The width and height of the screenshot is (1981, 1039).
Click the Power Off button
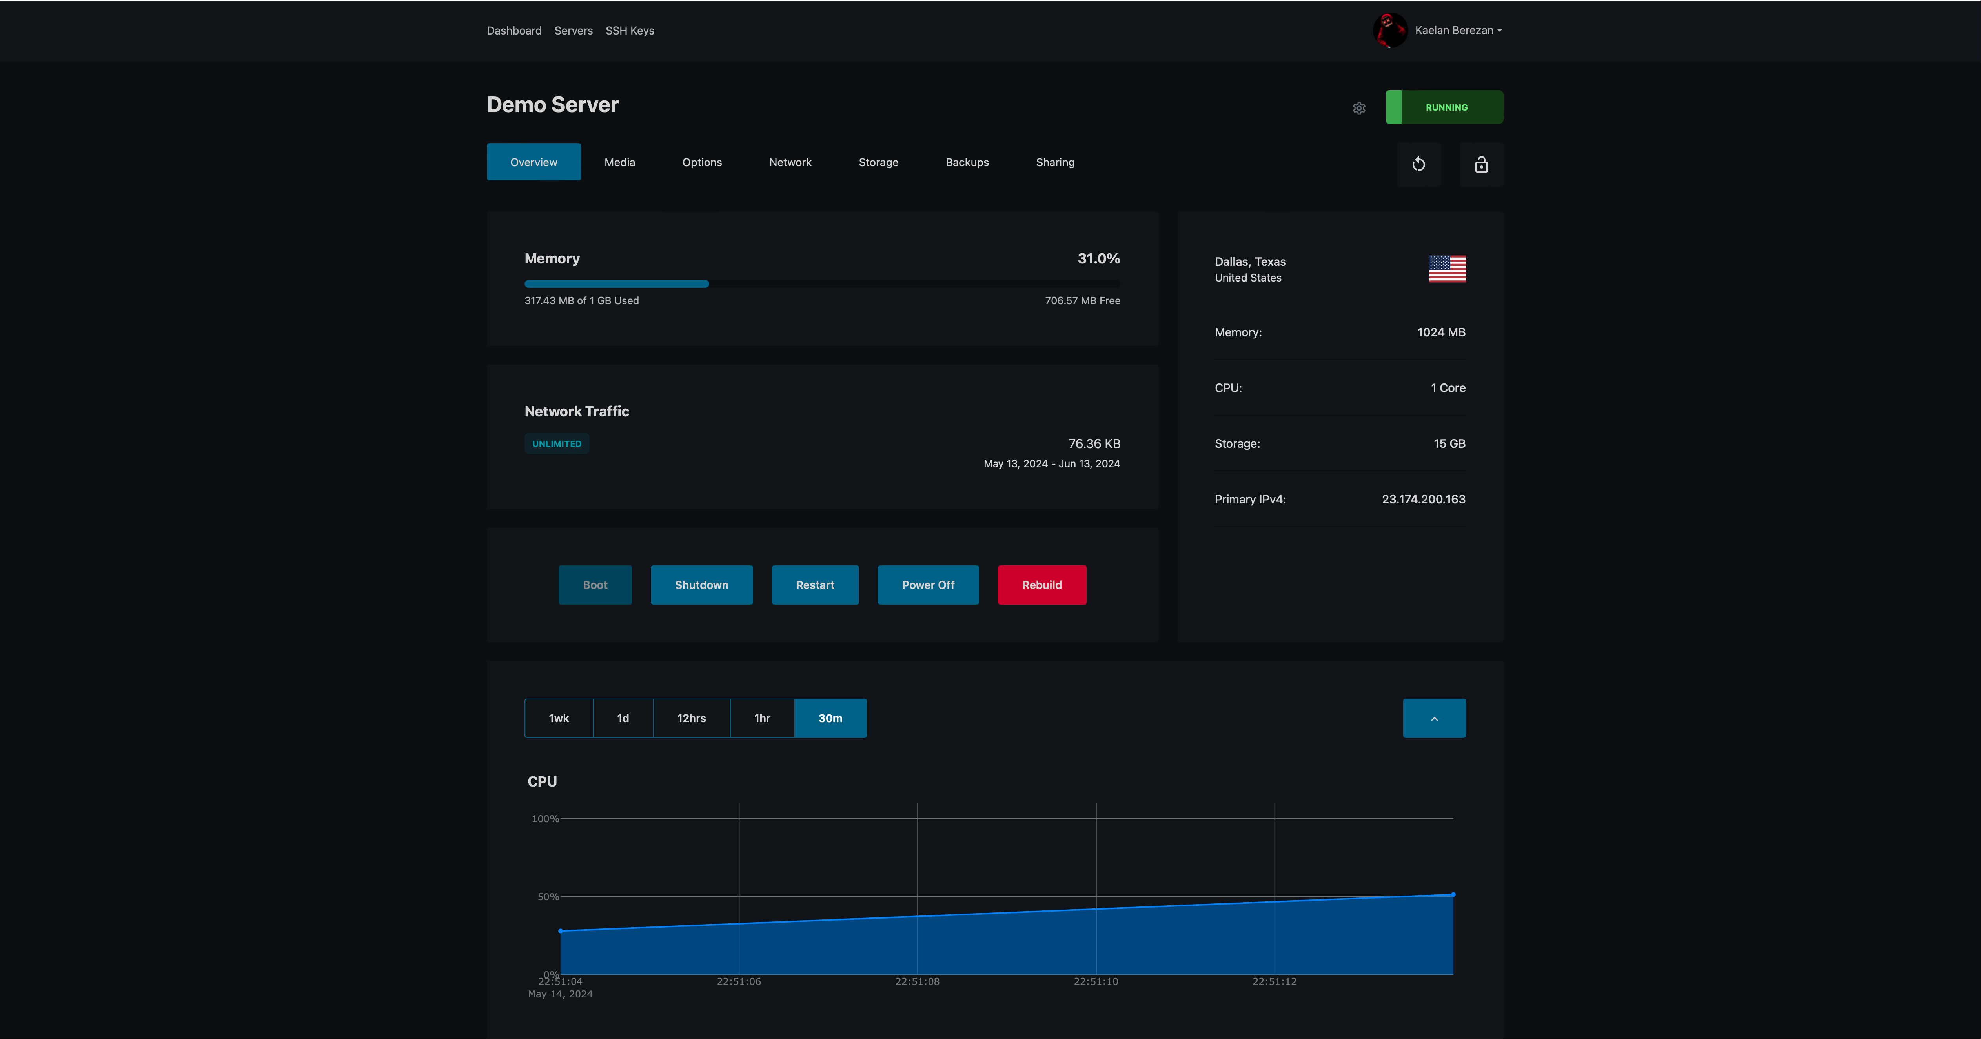pyautogui.click(x=928, y=585)
